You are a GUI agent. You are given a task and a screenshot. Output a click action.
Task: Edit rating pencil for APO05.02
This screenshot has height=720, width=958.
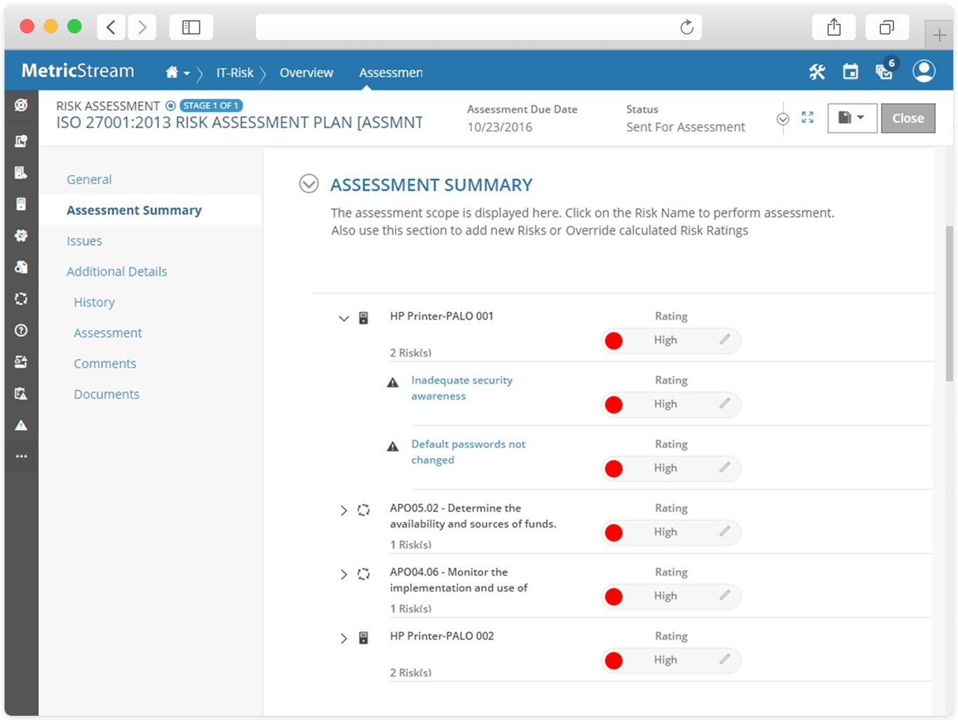pos(724,531)
